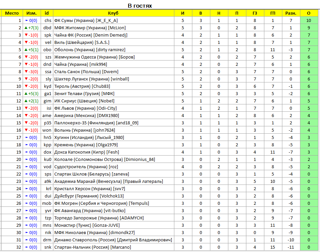Select club 'Судостроитель (Украина) [roz]'

tap(86, 167)
